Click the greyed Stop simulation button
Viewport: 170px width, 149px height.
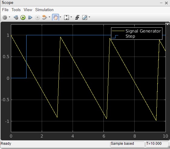pos(38,17)
